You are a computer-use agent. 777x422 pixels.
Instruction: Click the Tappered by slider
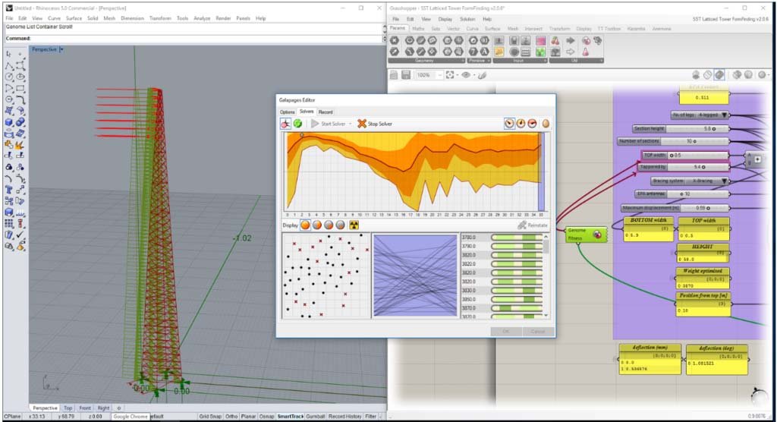point(697,167)
